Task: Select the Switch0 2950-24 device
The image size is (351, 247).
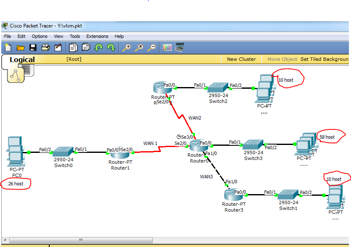Action: pos(63,152)
